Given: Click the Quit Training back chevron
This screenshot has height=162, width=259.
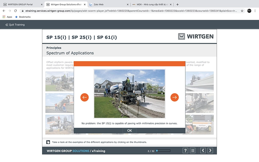Looking at the screenshot, I should click(x=7, y=25).
